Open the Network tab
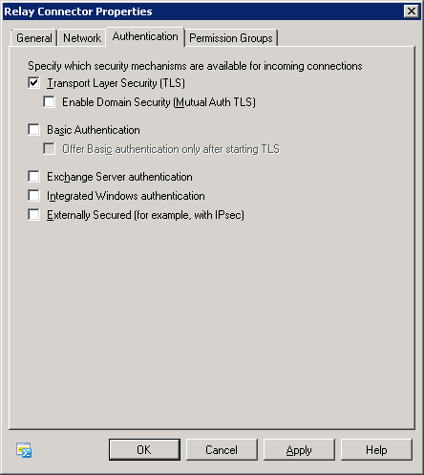Screen dimensions: 424x475 82,38
